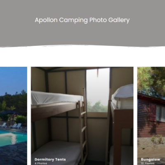Viewport: 165px width, 165px height.
Task: Click the red shutter on bungalow
Action: click(x=152, y=112)
